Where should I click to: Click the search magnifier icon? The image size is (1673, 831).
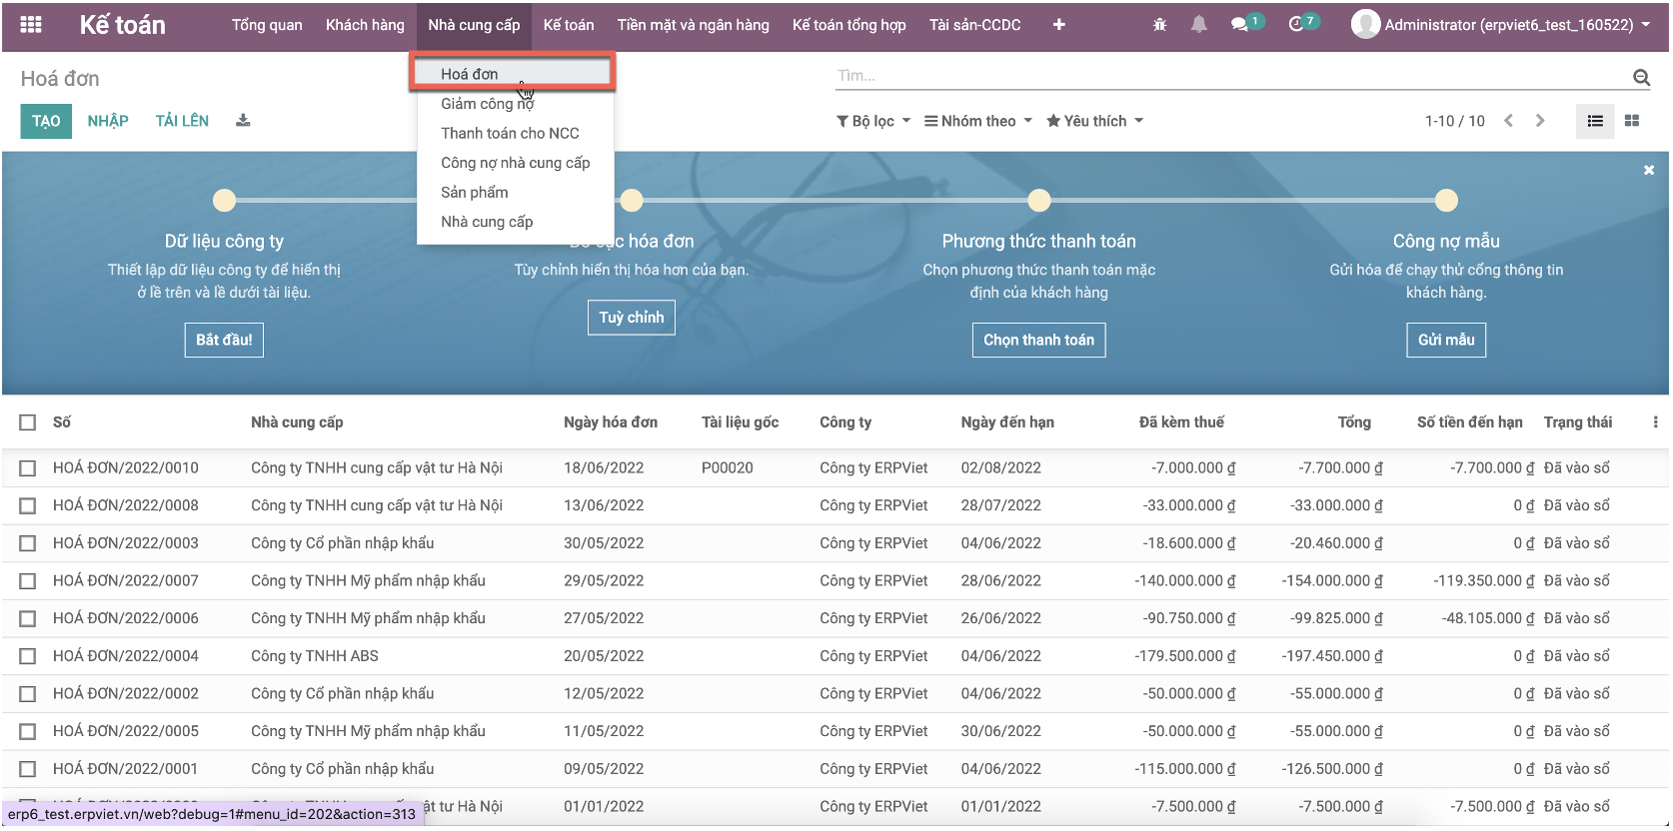1641,77
